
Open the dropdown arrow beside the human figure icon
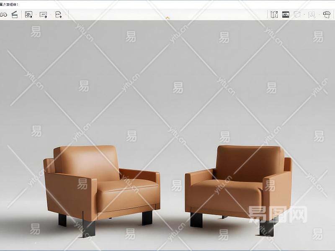(x=319, y=15)
